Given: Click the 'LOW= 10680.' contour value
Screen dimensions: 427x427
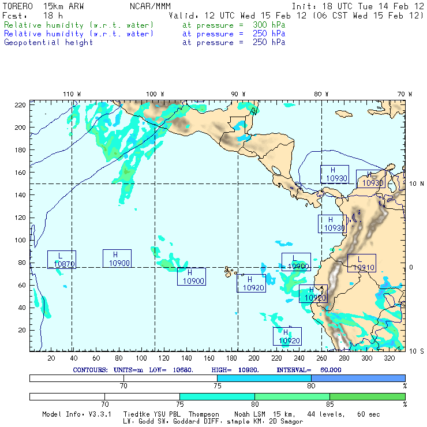Looking at the screenshot, I should 171,370.
